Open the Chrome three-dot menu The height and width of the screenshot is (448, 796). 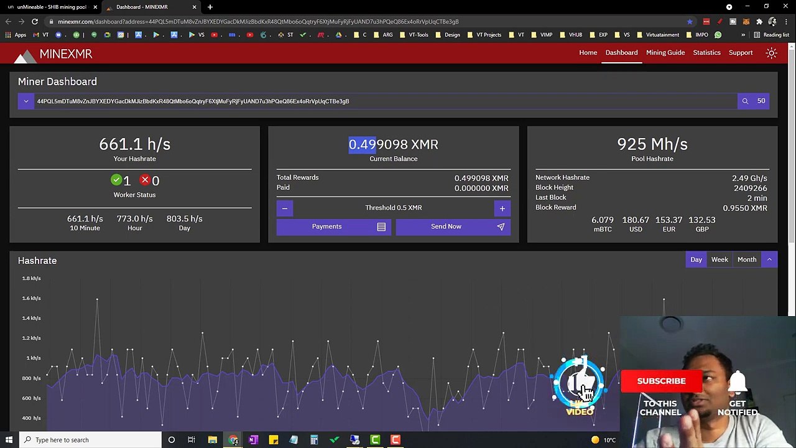[x=787, y=21]
